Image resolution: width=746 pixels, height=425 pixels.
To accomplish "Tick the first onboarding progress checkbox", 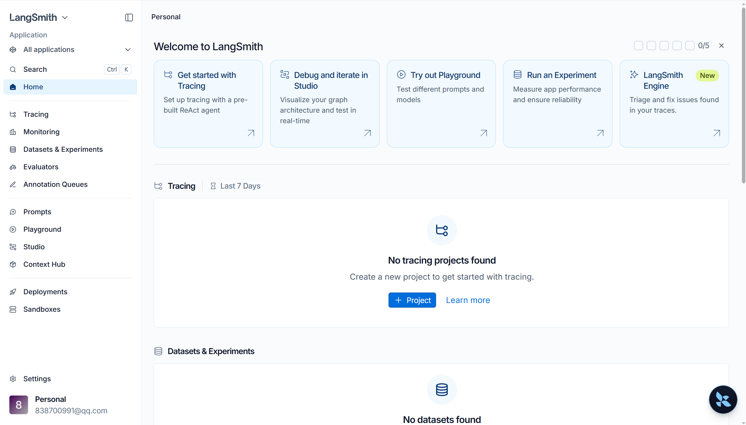I will 638,46.
